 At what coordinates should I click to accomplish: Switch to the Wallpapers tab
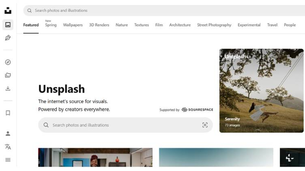coord(73,25)
